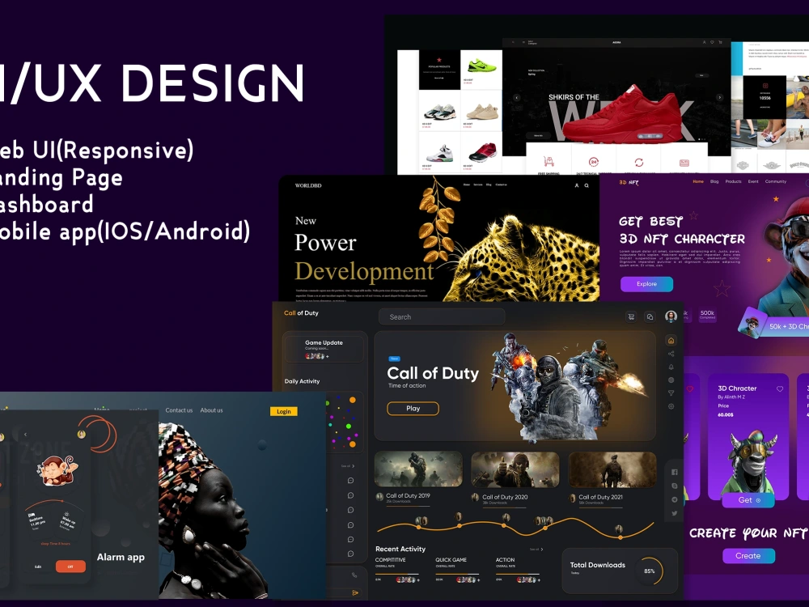Click the Twitter bird icon in the dashboard

click(x=675, y=513)
